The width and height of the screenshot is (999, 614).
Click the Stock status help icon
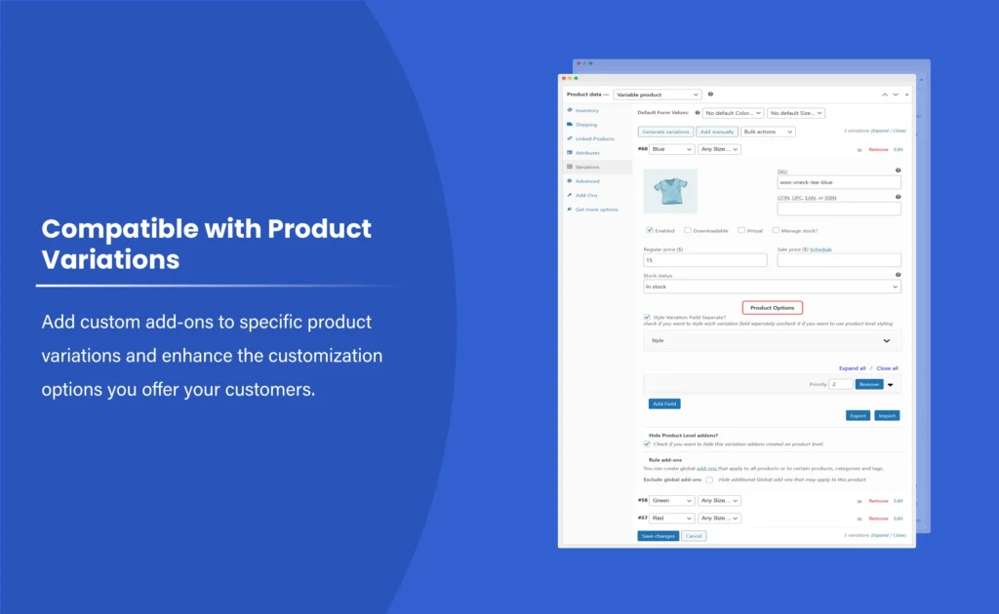click(898, 275)
